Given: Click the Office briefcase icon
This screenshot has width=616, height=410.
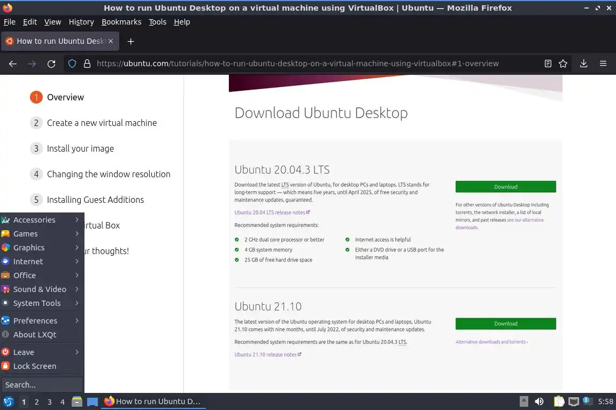Looking at the screenshot, I should point(5,275).
